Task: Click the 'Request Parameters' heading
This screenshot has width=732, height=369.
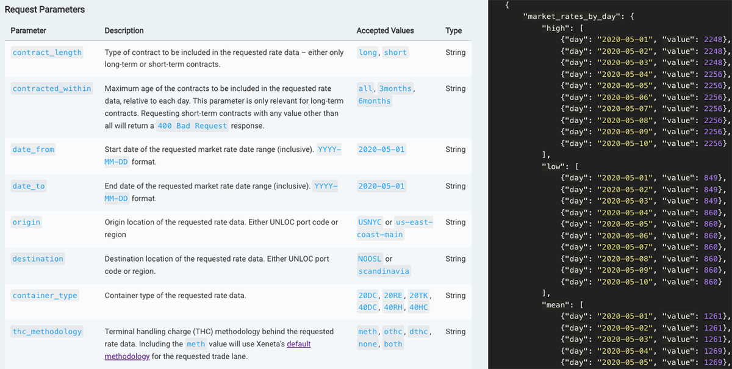Action: [x=45, y=10]
